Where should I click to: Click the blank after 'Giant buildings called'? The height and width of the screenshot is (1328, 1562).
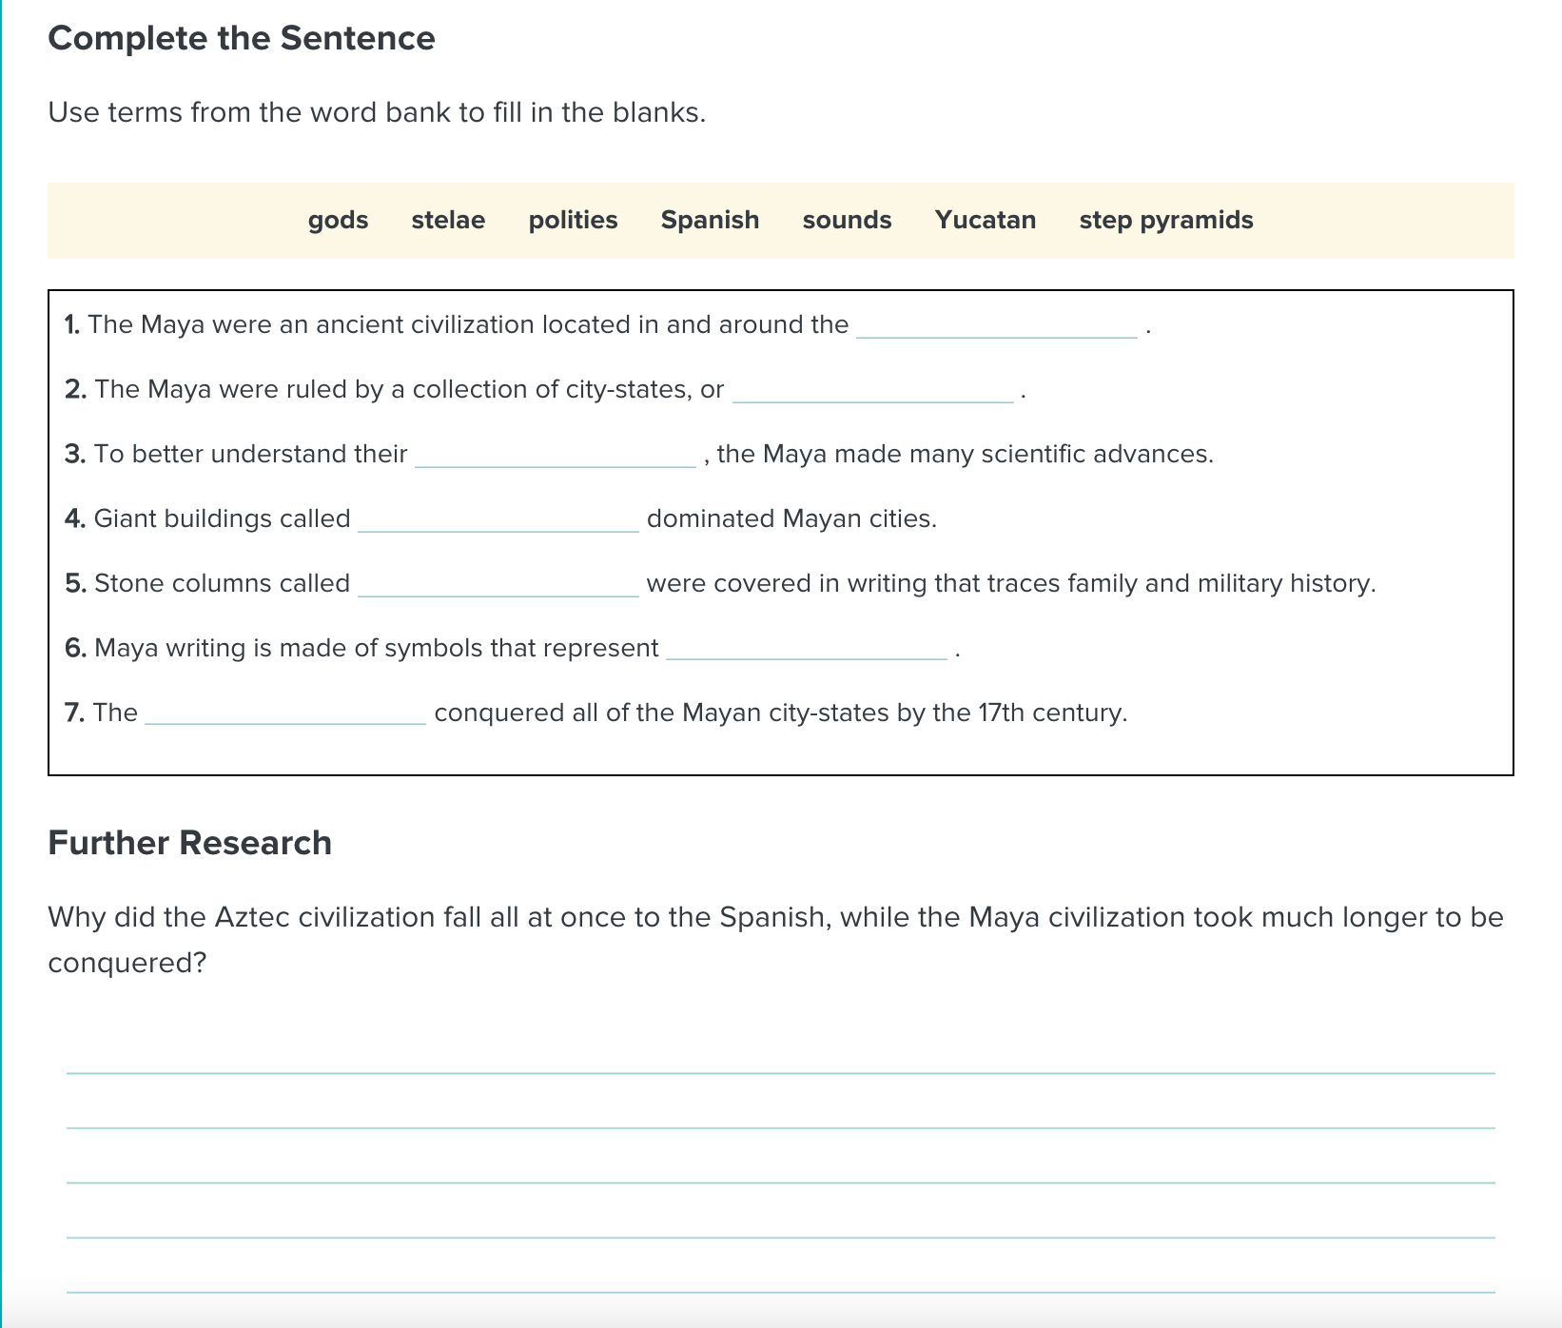pyautogui.click(x=498, y=519)
